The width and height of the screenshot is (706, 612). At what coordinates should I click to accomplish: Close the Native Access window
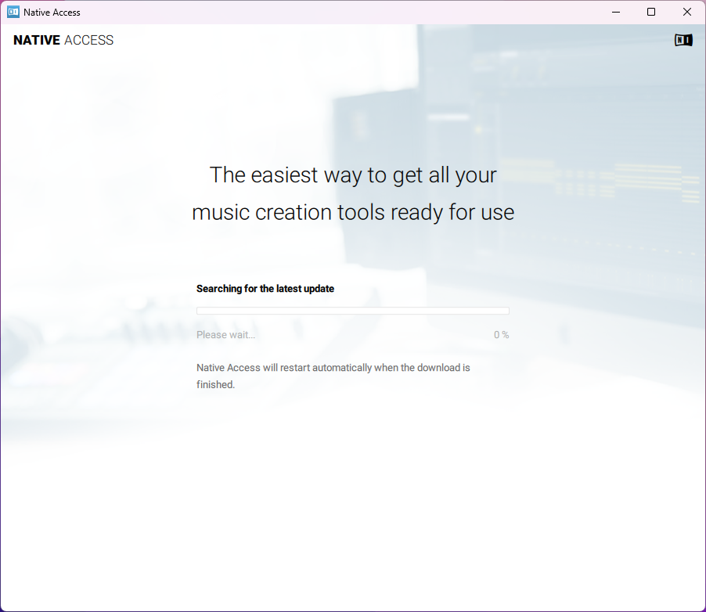[x=687, y=13]
